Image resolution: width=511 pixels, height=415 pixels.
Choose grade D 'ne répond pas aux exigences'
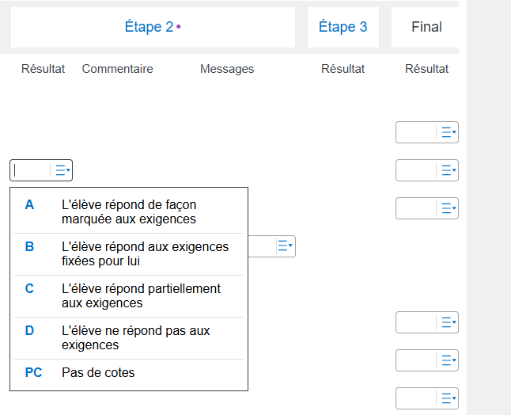point(129,337)
